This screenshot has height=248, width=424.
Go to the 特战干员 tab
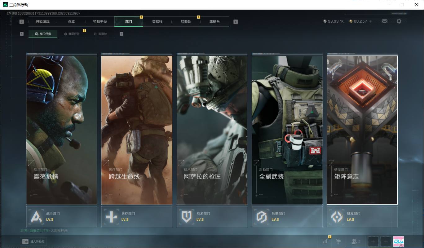tap(100, 22)
